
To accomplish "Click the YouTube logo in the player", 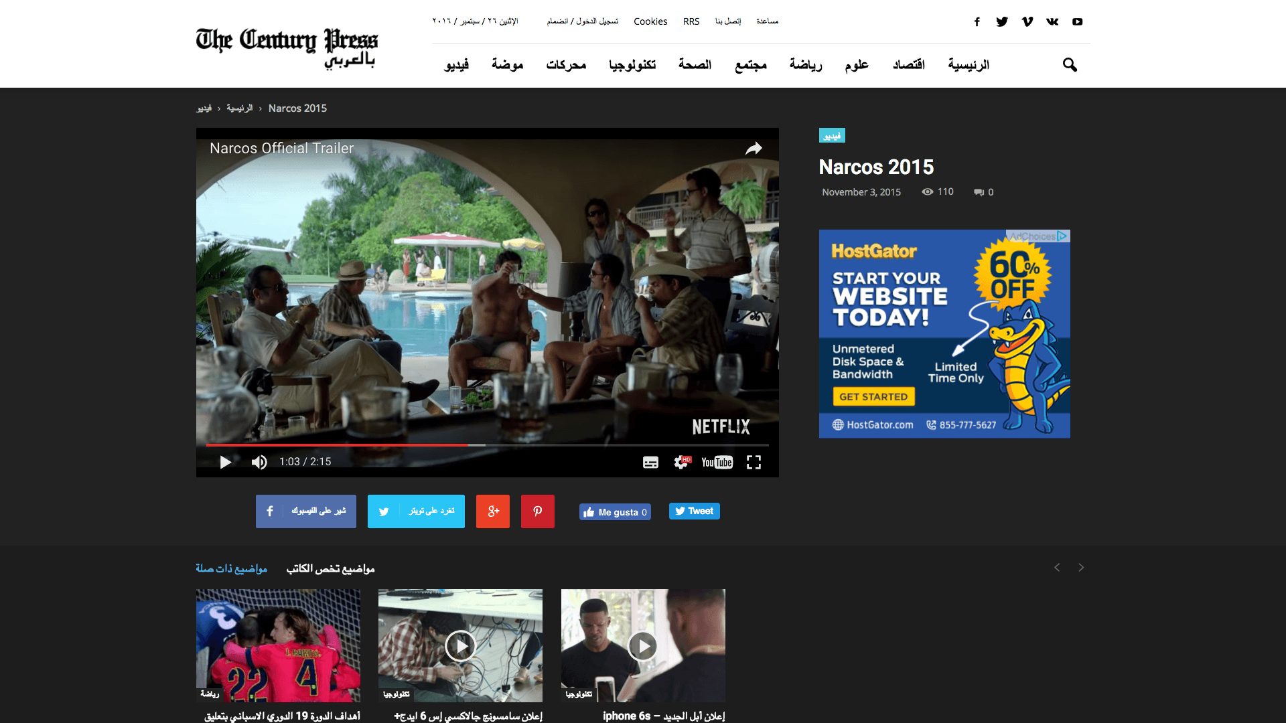I will 717,462.
